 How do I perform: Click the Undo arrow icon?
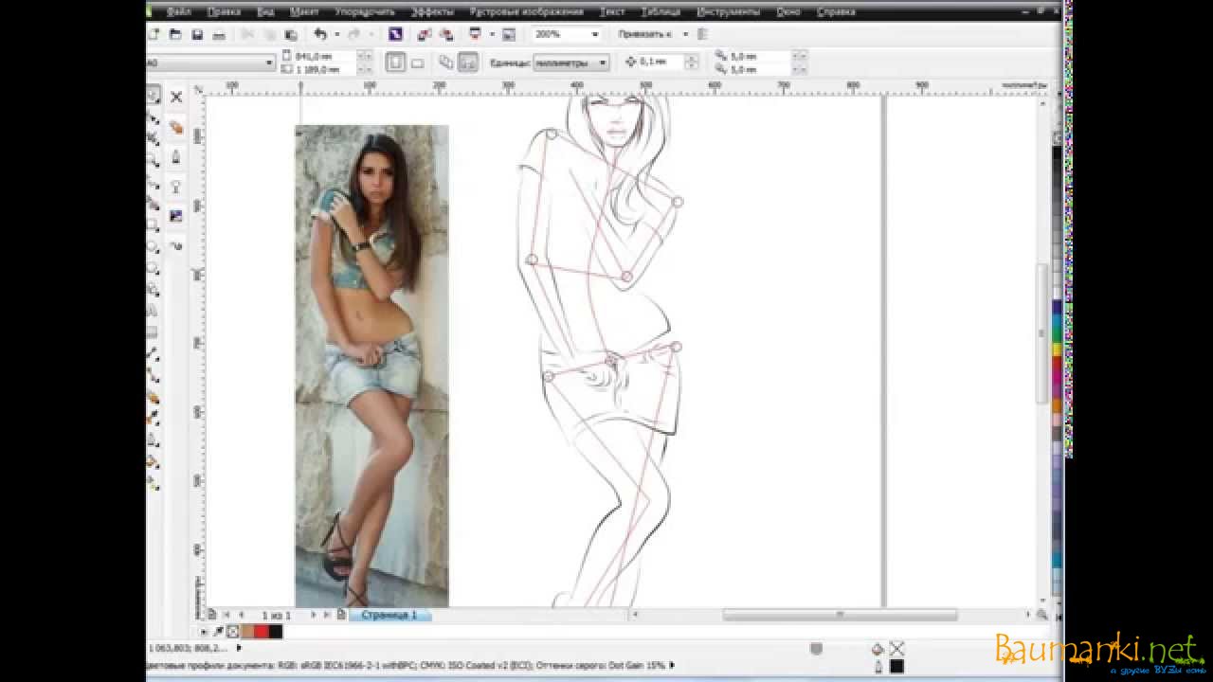coord(320,34)
